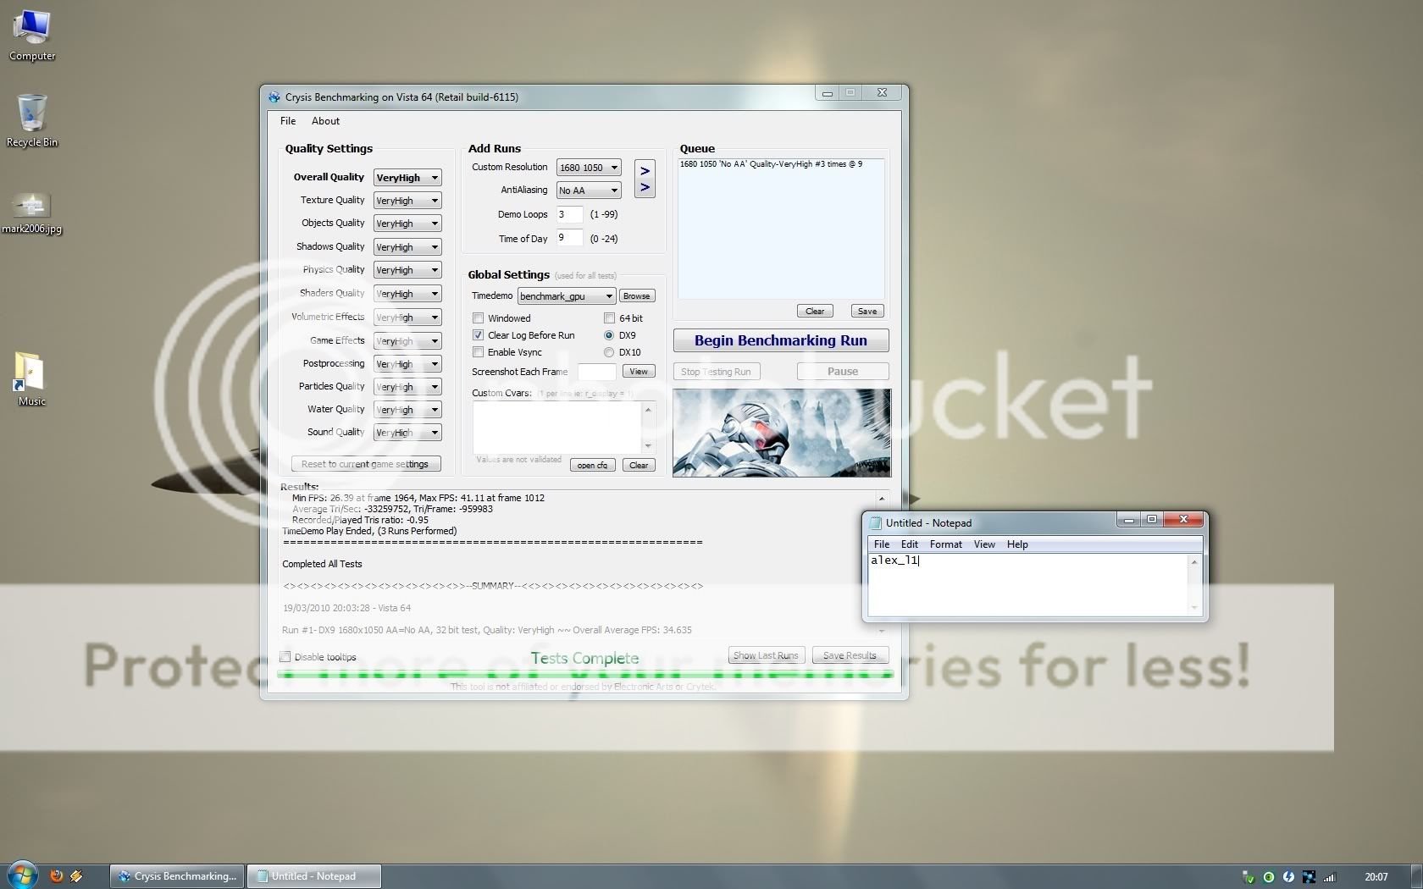Uncheck Clear Log Before Run
The height and width of the screenshot is (889, 1423).
[479, 335]
